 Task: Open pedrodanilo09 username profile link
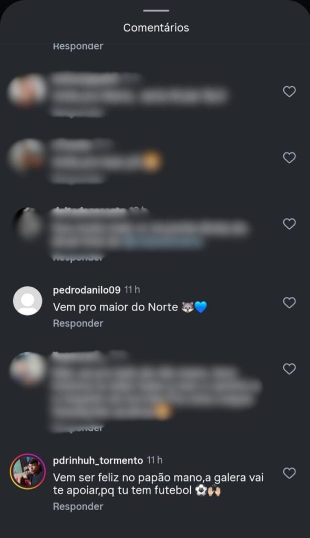pos(87,290)
